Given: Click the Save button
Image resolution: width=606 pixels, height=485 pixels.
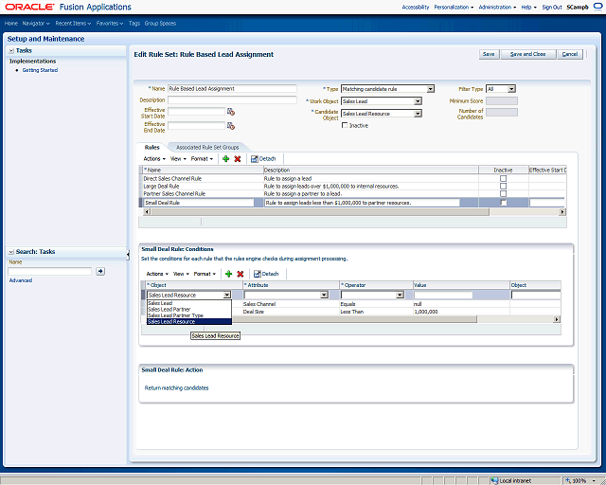Looking at the screenshot, I should 489,54.
